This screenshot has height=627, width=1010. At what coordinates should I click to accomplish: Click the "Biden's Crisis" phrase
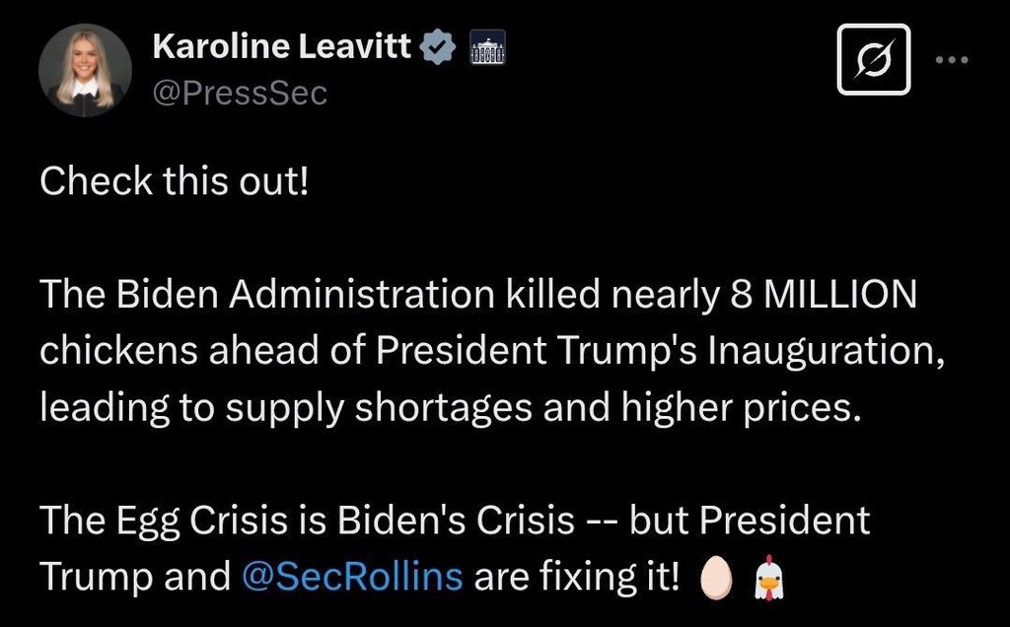click(x=456, y=520)
